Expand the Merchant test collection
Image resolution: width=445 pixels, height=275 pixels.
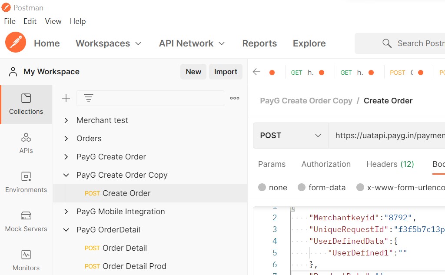(x=66, y=120)
